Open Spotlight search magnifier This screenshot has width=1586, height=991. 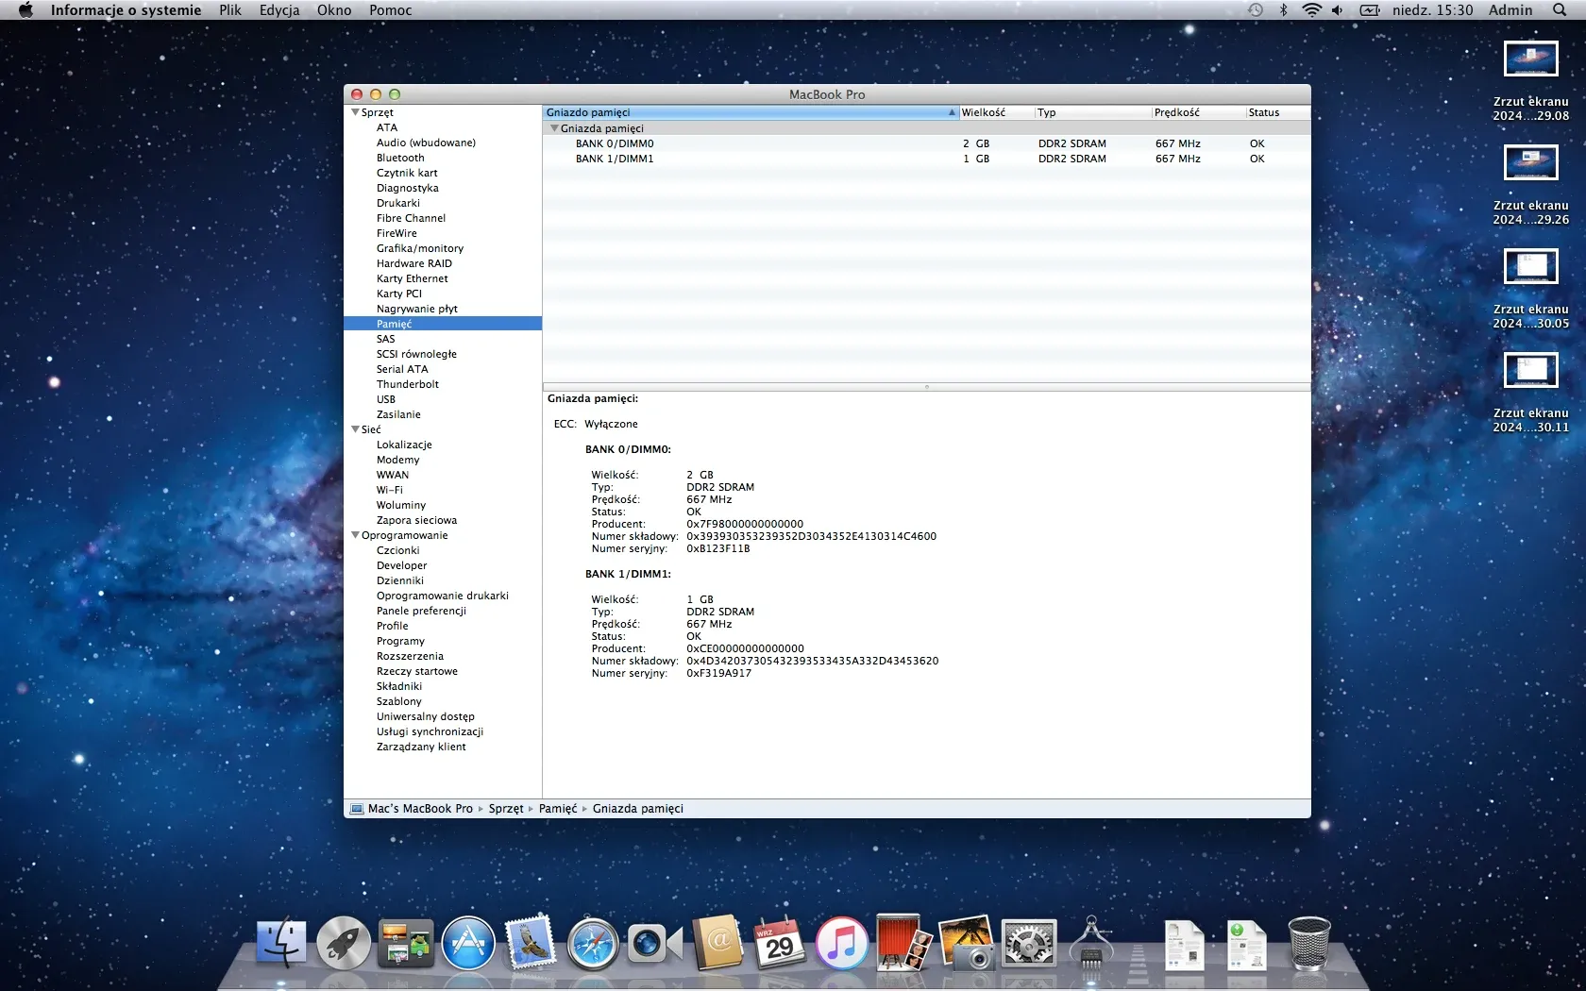[1560, 10]
